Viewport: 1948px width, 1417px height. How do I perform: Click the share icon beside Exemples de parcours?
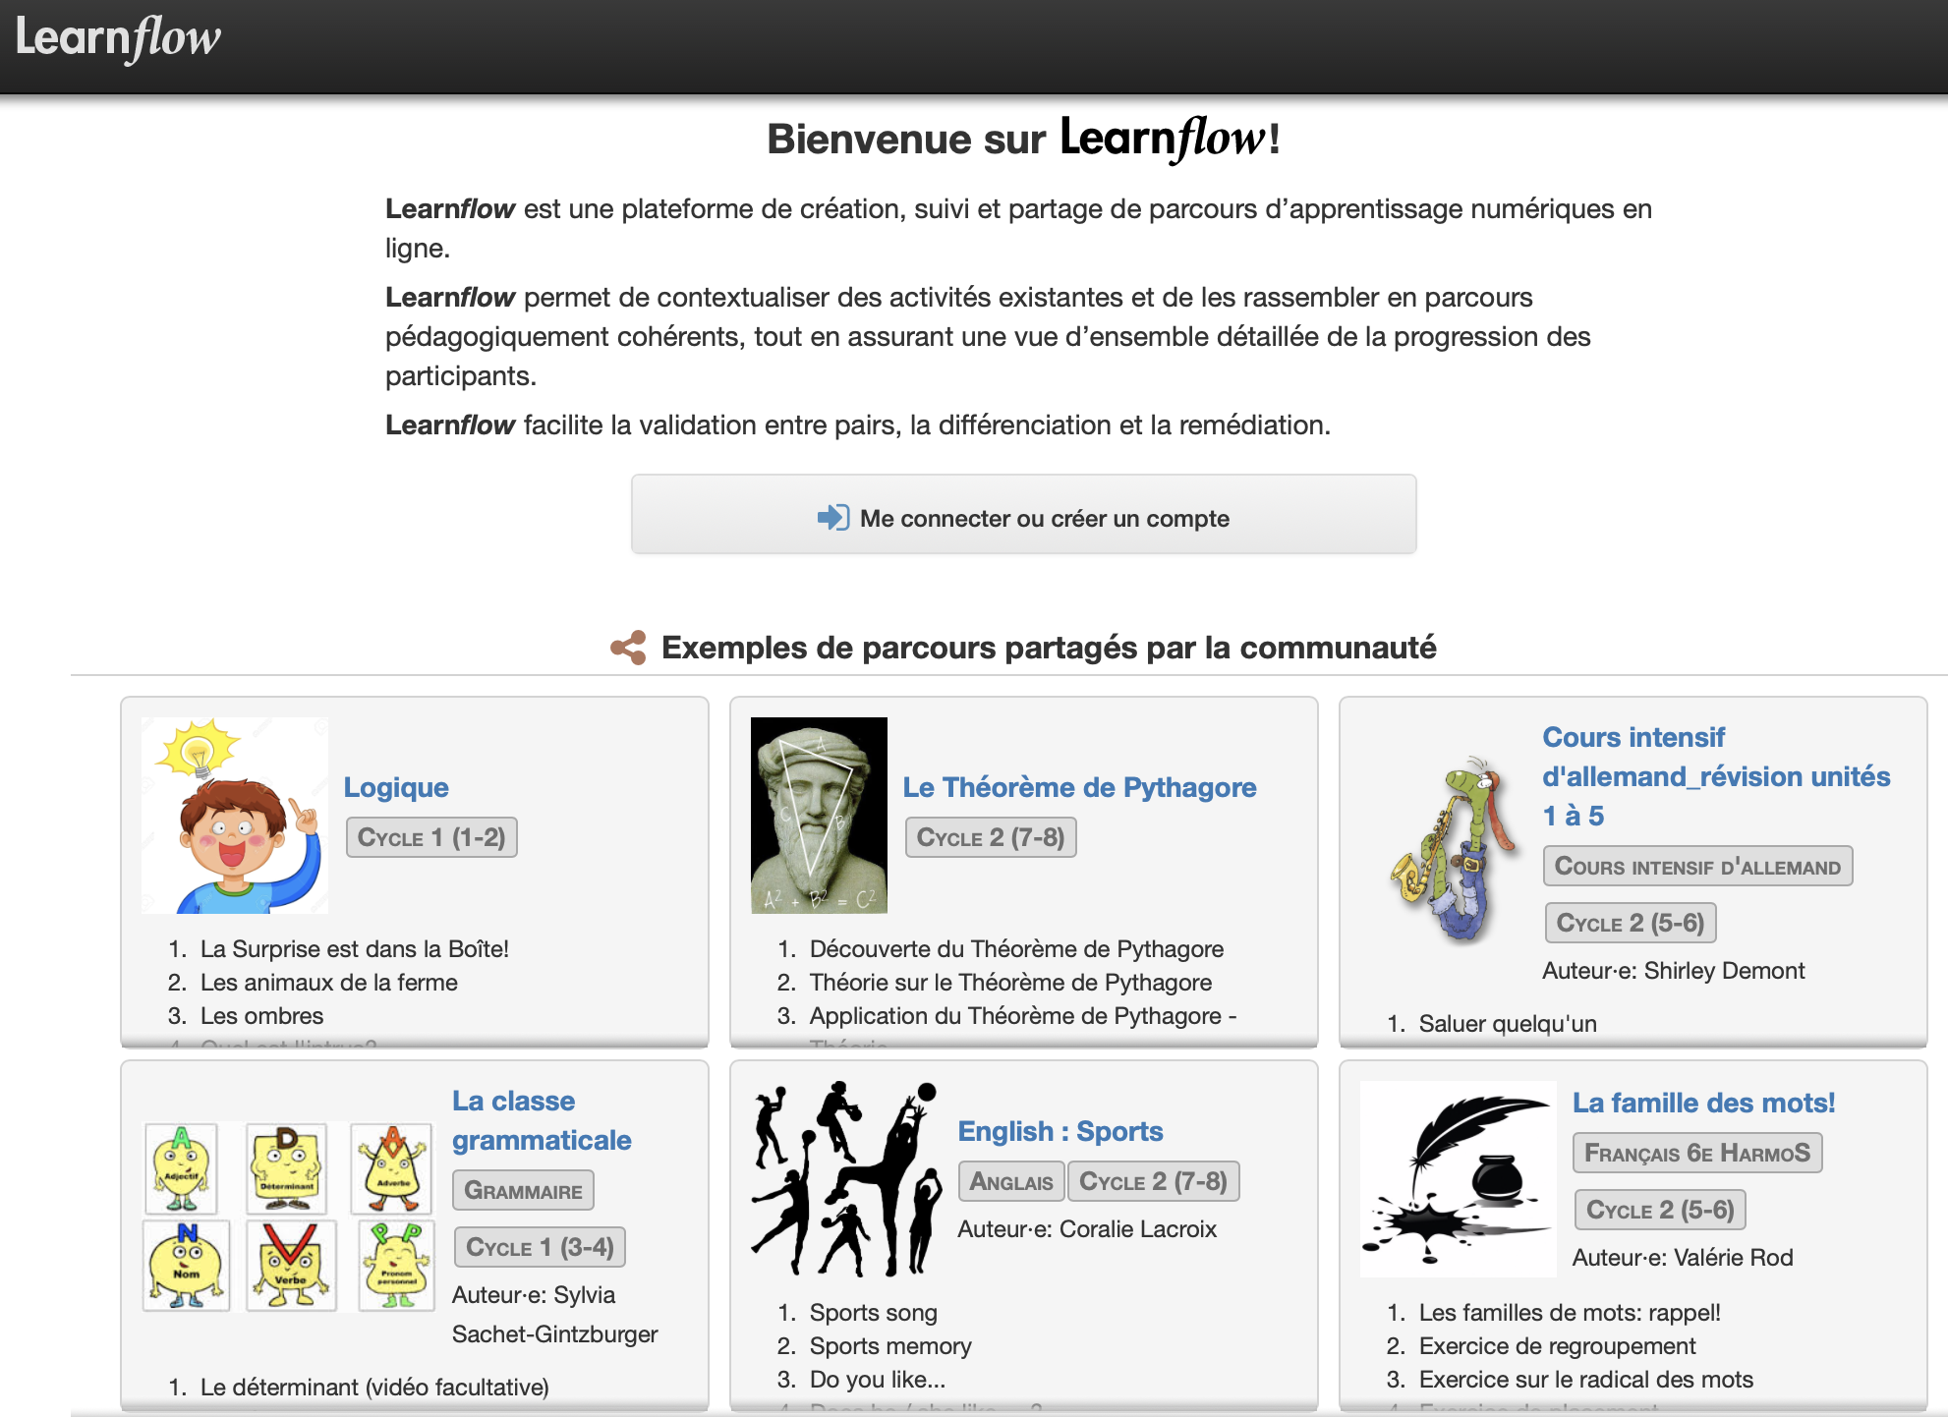pyautogui.click(x=628, y=648)
